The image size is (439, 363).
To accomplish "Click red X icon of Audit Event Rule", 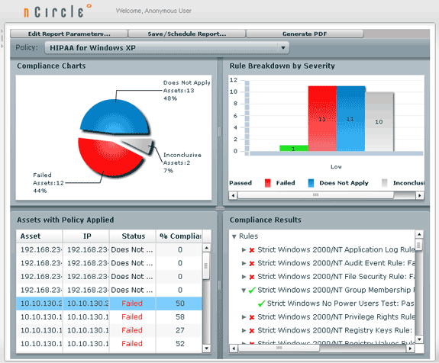I will (252, 263).
